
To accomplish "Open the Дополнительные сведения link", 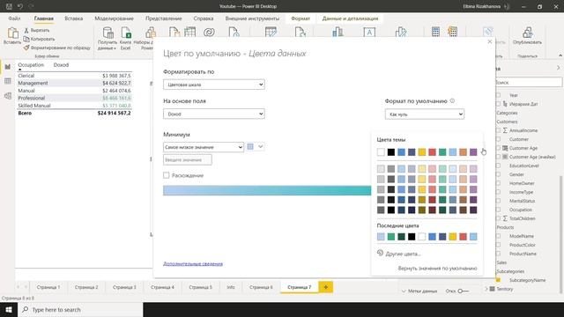I will [x=193, y=264].
